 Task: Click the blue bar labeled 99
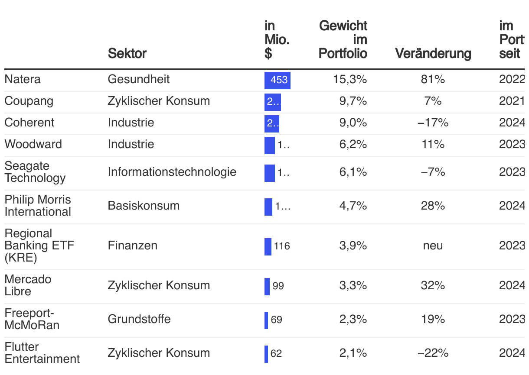coord(267,286)
